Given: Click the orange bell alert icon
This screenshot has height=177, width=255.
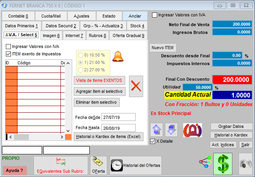Looking at the screenshot, I should pyautogui.click(x=118, y=56).
